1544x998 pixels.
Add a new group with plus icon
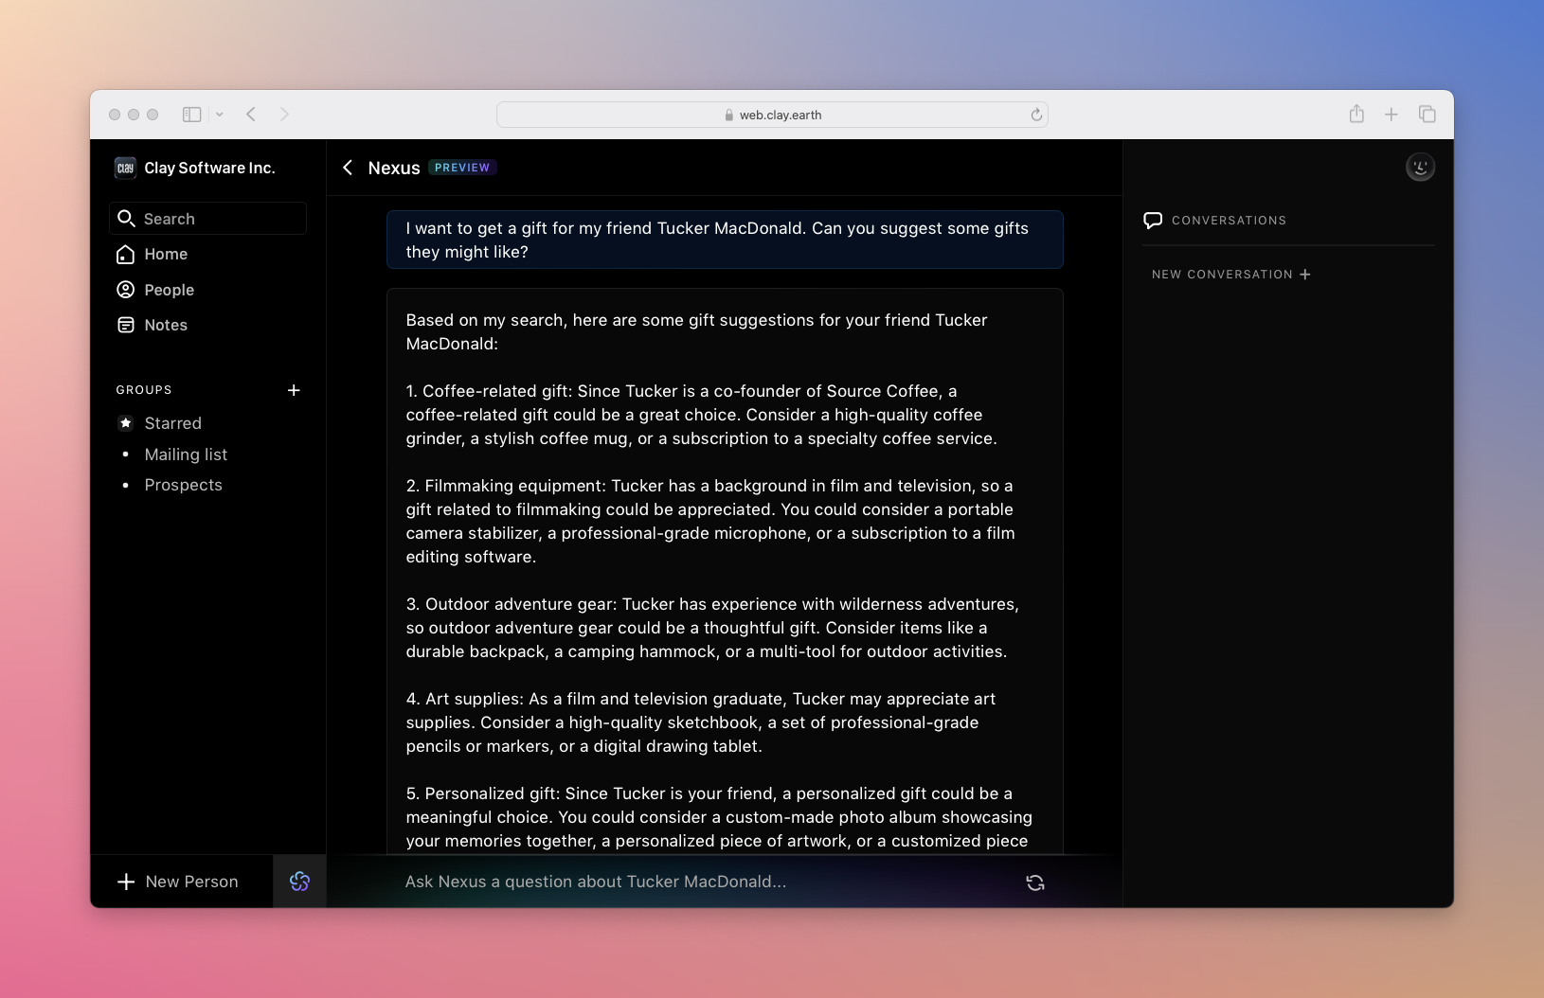click(x=294, y=390)
